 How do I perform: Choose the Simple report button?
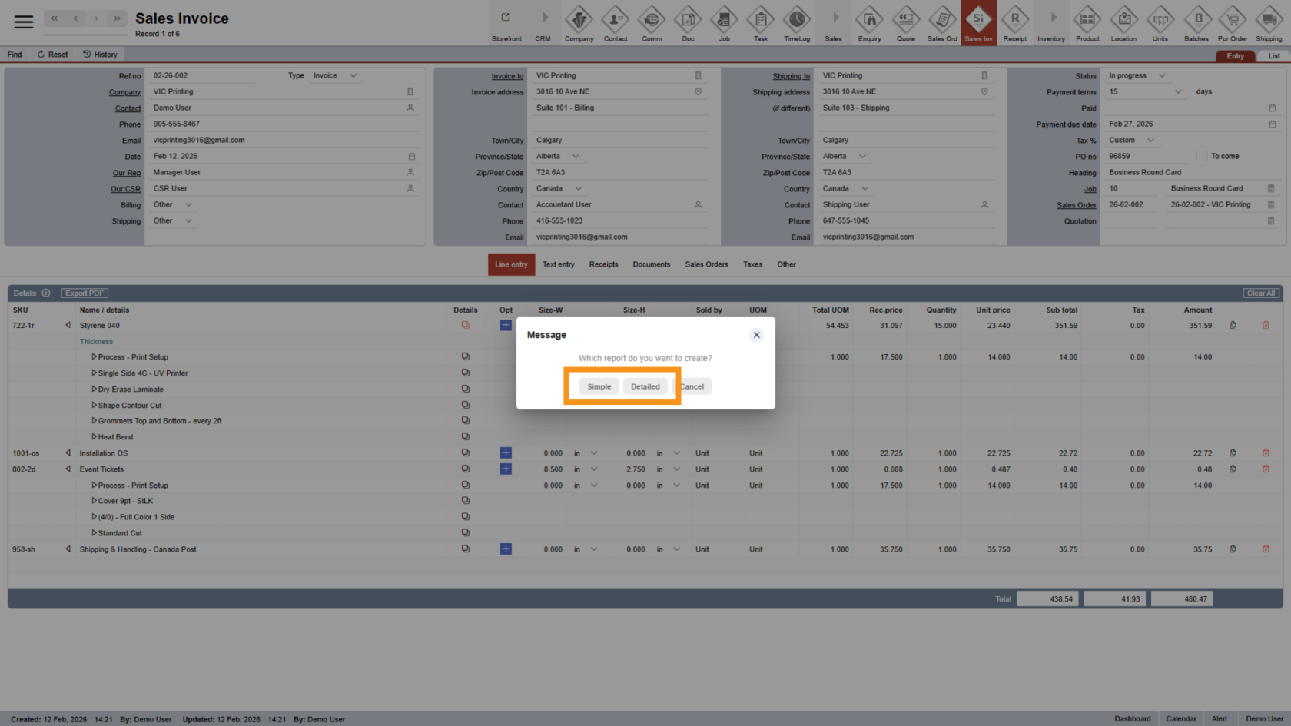(x=599, y=386)
